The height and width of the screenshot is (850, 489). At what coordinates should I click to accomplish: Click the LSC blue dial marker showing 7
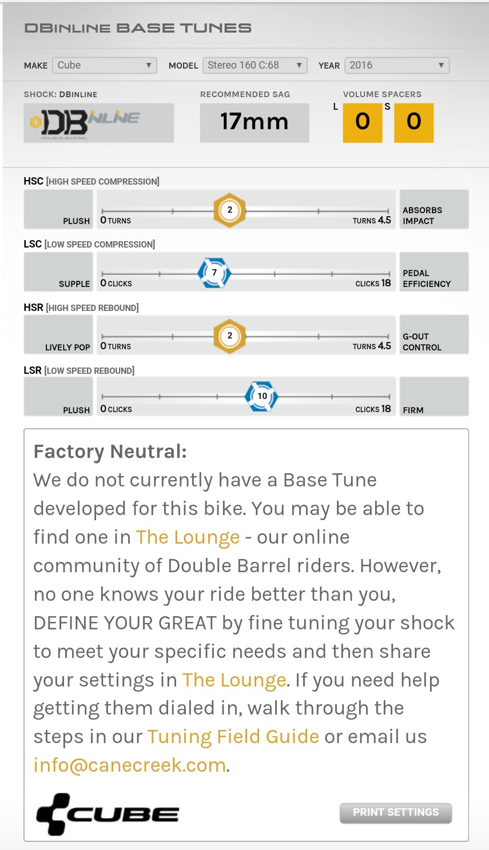click(x=214, y=273)
